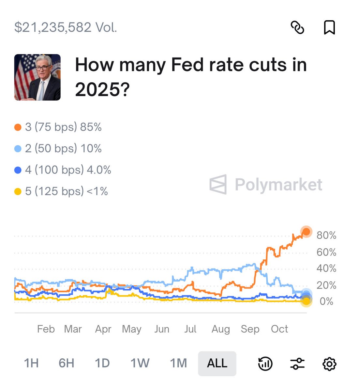Select the 1H time range

click(x=31, y=363)
